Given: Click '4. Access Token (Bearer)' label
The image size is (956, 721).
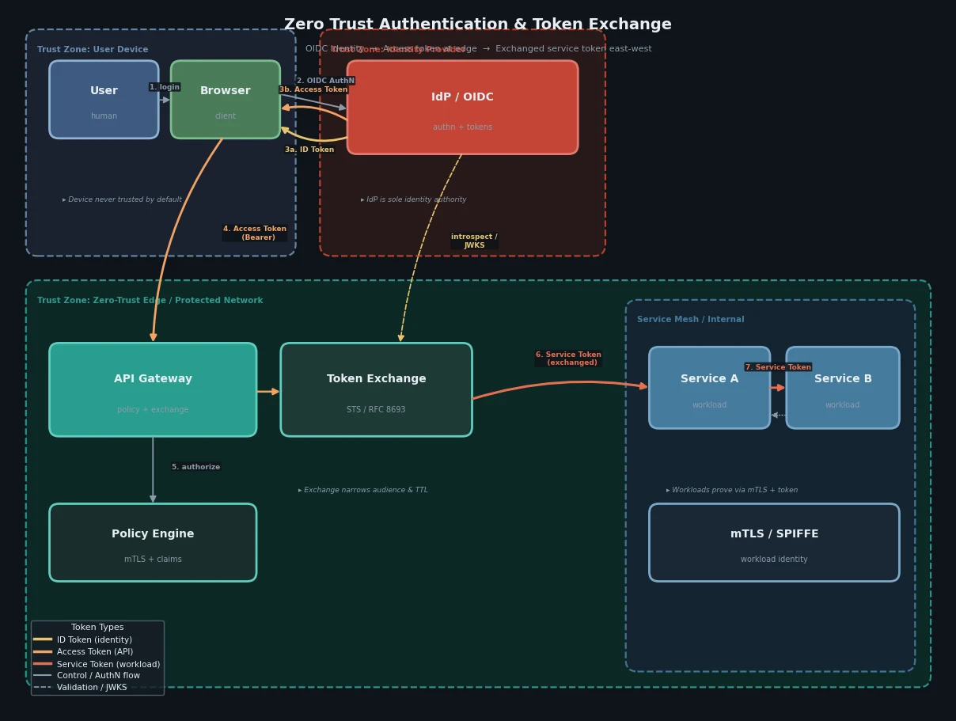Looking at the screenshot, I should [255, 233].
